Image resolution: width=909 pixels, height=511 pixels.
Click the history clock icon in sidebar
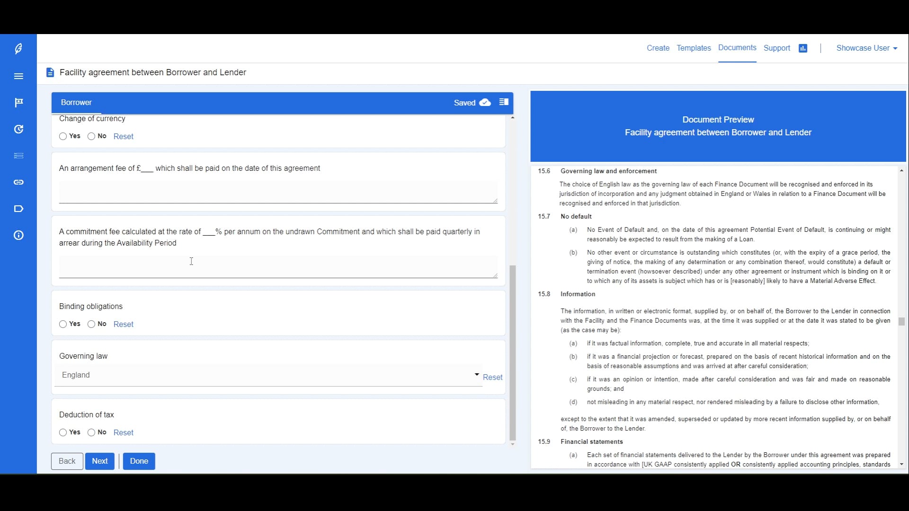click(x=18, y=129)
